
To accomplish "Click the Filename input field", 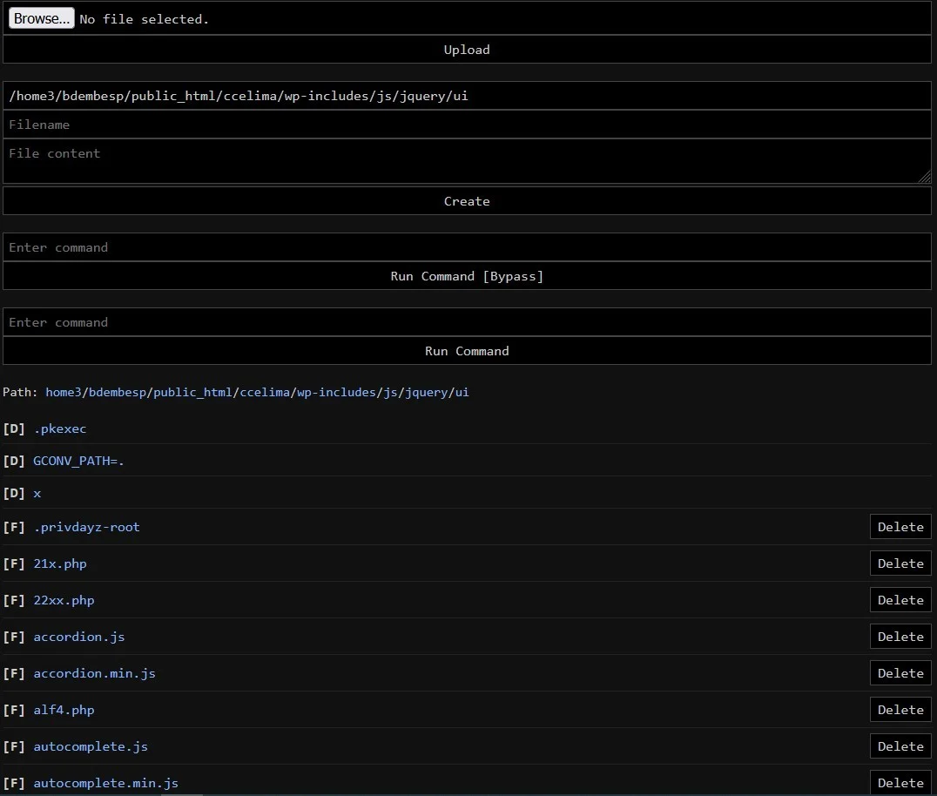I will tap(467, 124).
